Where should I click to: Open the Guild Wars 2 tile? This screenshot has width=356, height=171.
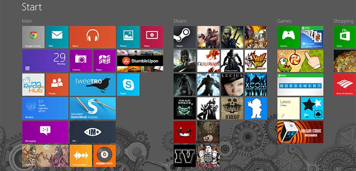(x=208, y=61)
